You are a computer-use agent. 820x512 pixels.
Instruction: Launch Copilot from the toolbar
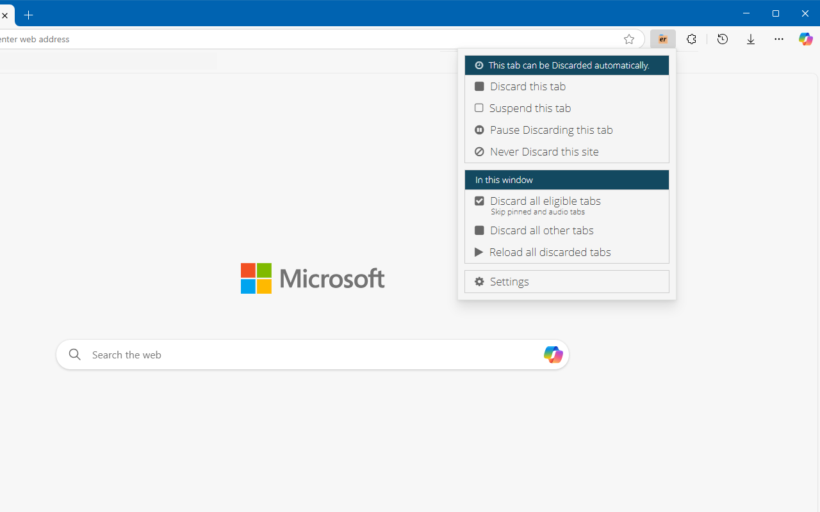805,39
